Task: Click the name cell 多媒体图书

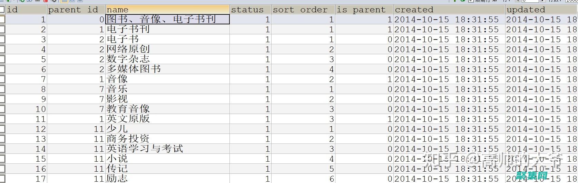Action: [134, 69]
